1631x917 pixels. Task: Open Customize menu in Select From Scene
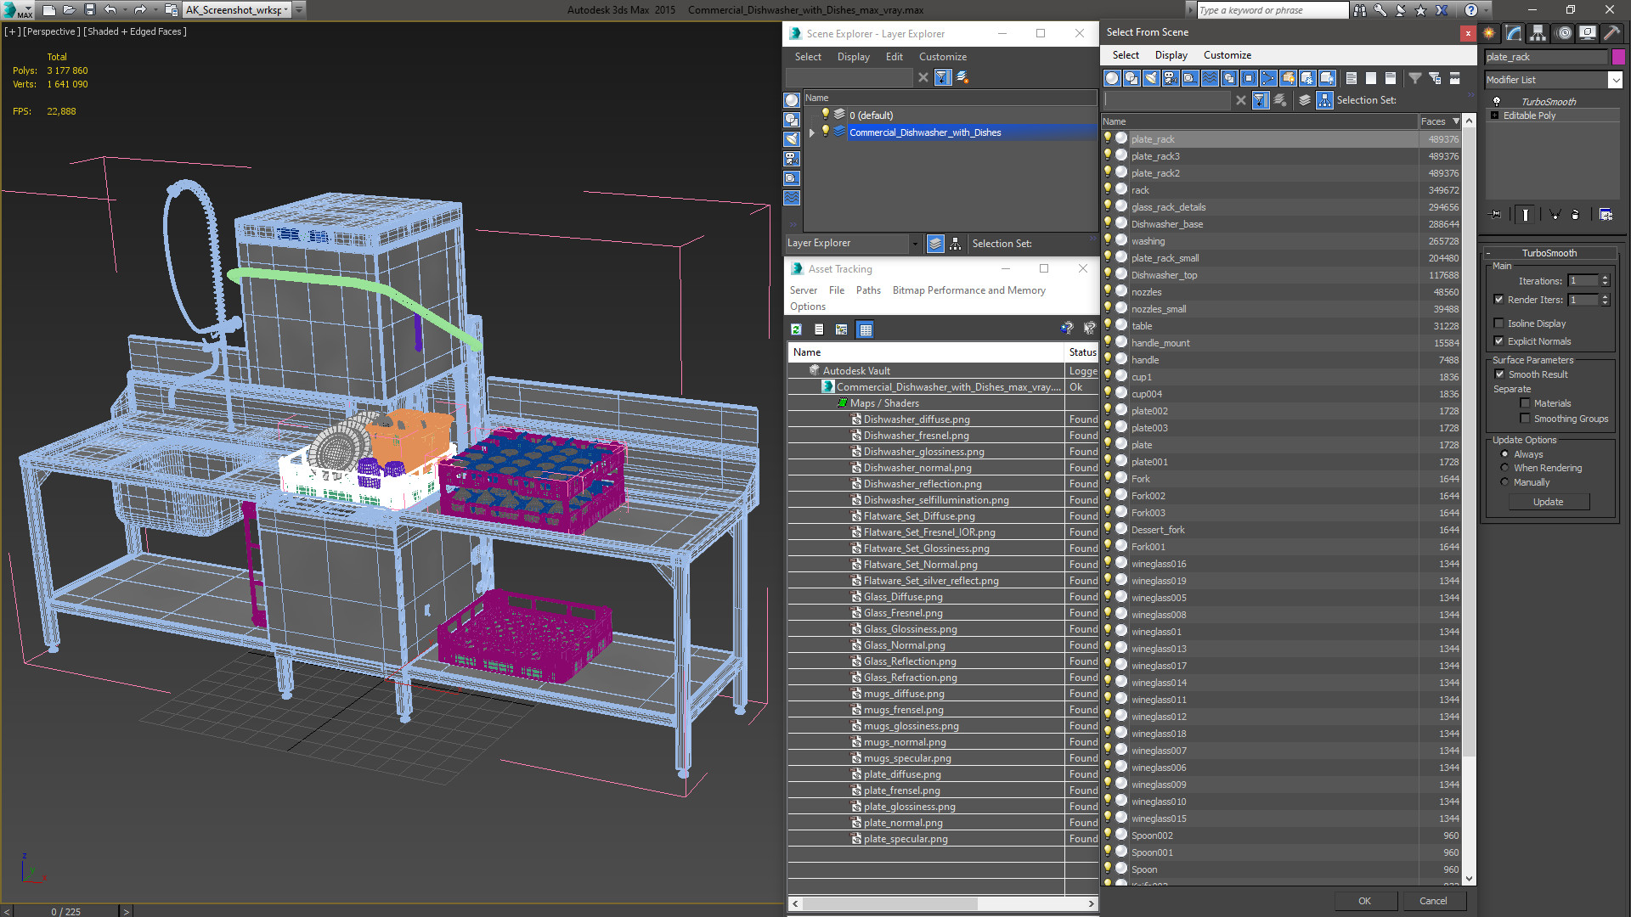pos(1227,55)
